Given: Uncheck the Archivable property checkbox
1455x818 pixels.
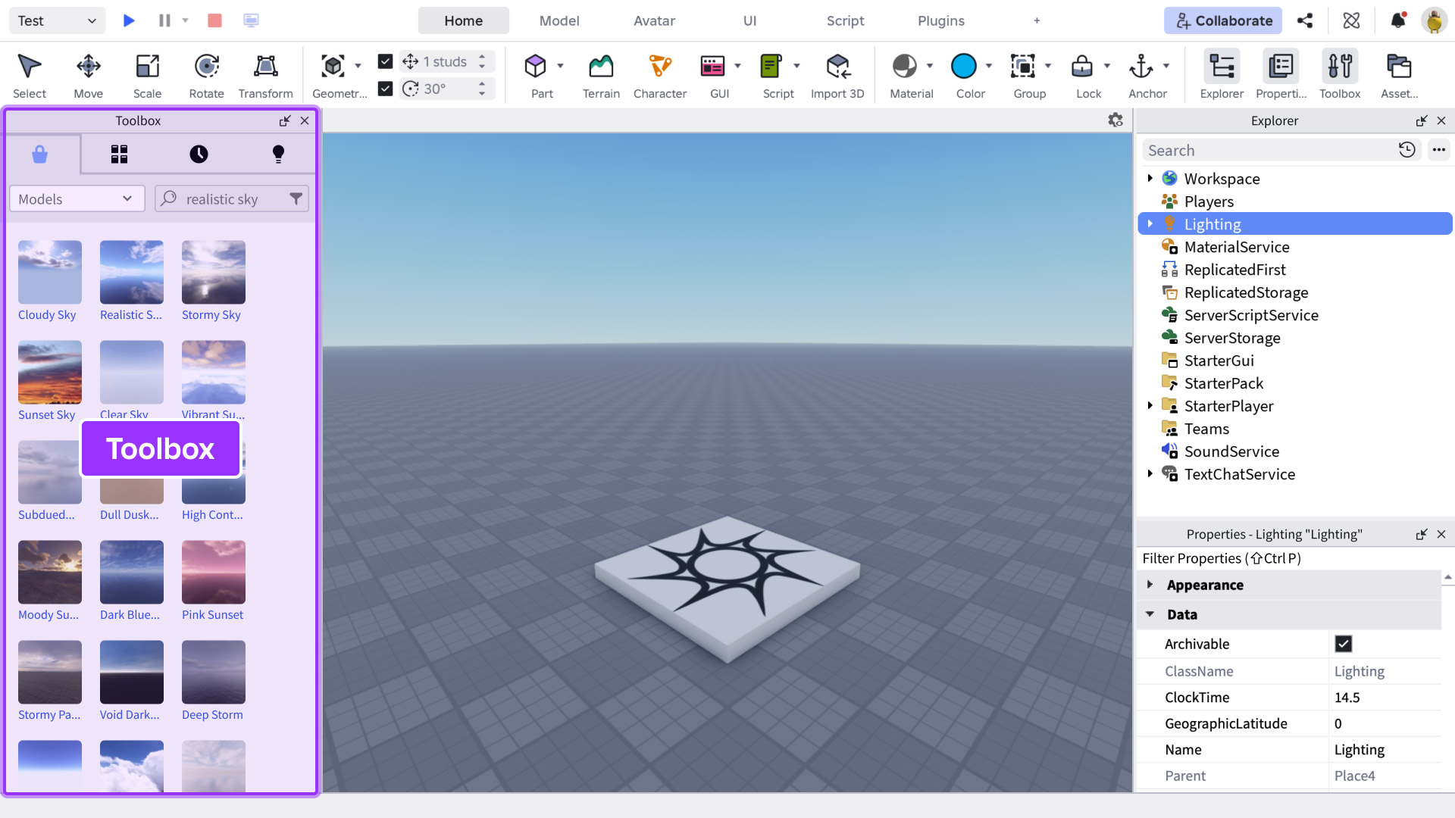Looking at the screenshot, I should point(1344,644).
